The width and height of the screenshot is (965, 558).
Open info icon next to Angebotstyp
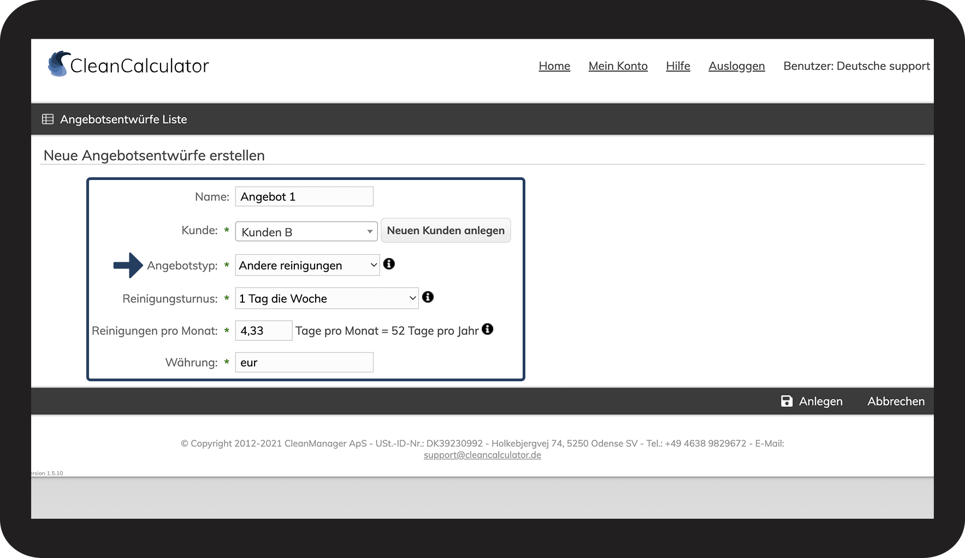(389, 264)
